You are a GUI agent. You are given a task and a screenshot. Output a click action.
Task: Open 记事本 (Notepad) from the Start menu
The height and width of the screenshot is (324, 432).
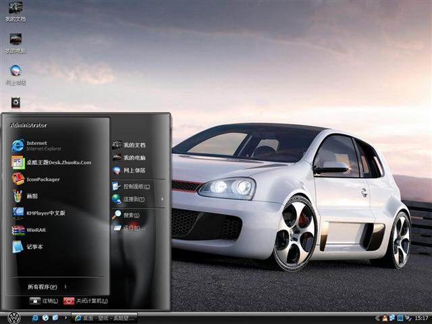click(x=34, y=247)
